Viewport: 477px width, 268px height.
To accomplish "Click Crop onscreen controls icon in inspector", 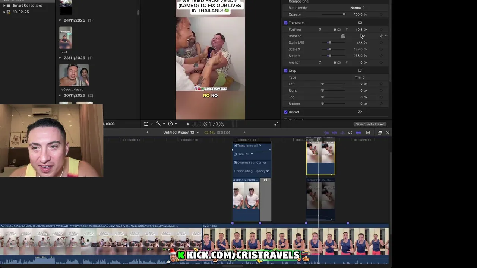I will pos(360,70).
